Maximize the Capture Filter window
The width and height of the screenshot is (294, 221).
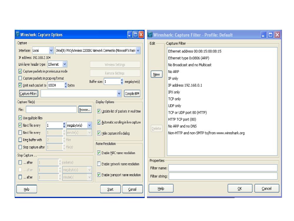click(x=270, y=35)
